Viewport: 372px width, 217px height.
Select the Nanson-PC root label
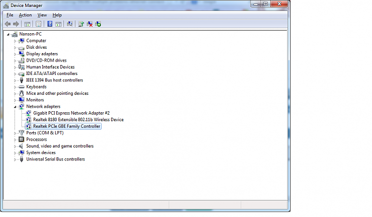pyautogui.click(x=30, y=34)
